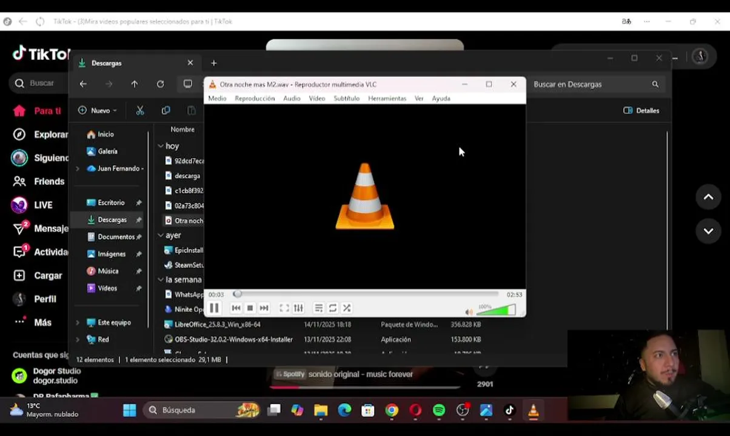Set volume on VLC volume slider
The image size is (730, 436).
tap(496, 310)
